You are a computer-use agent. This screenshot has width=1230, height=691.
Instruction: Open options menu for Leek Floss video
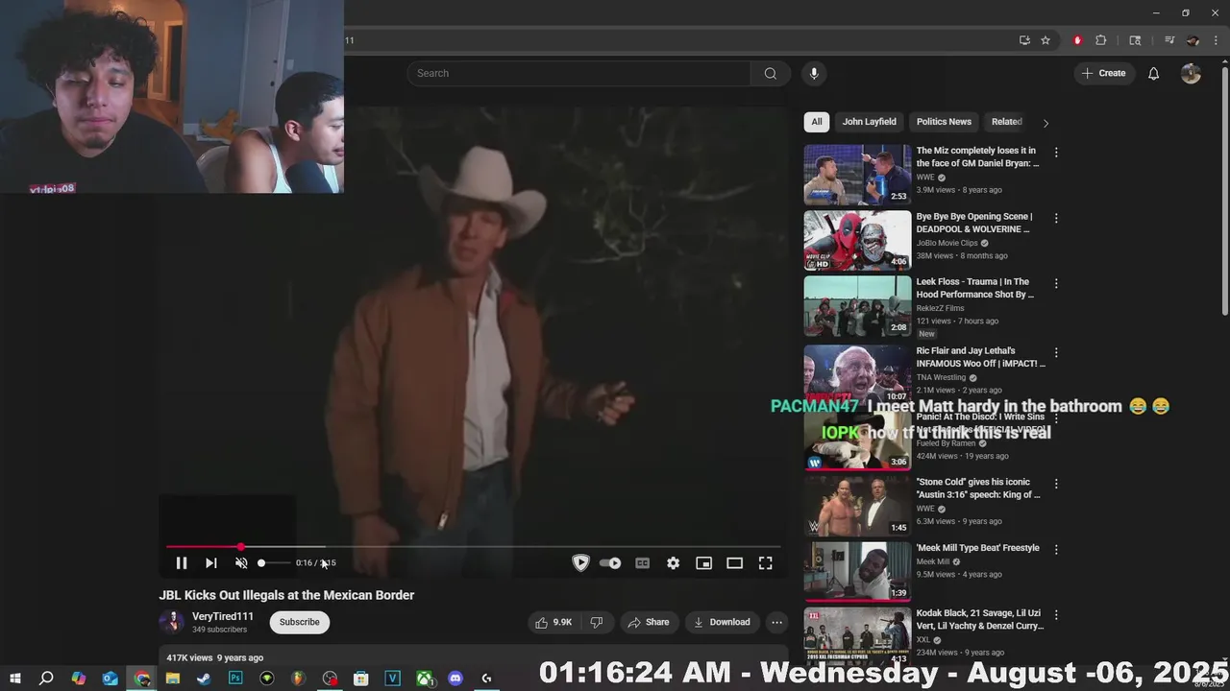[1056, 284]
